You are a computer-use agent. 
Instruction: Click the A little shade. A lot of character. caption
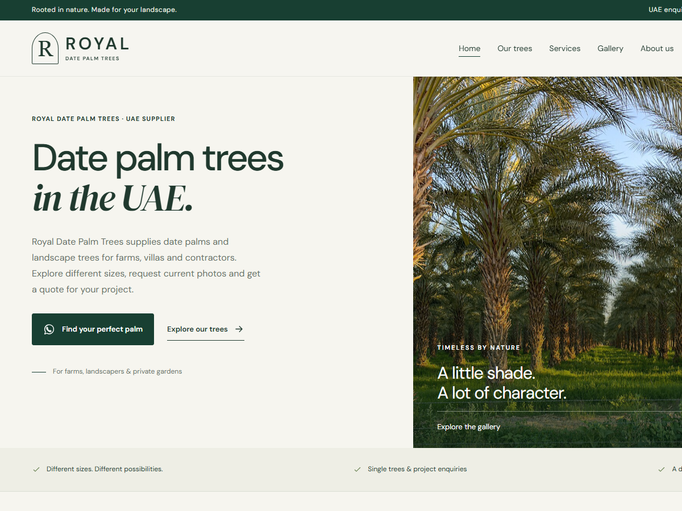(x=502, y=383)
